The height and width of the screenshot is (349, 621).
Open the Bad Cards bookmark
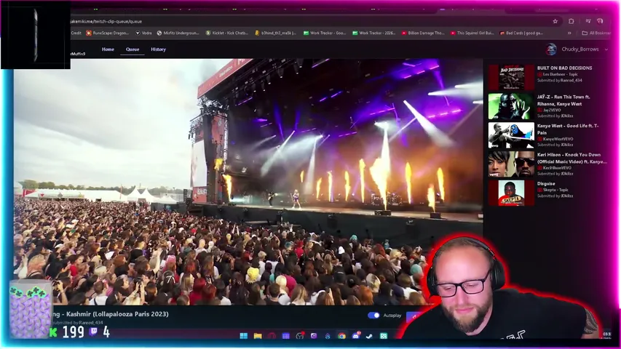pyautogui.click(x=521, y=33)
